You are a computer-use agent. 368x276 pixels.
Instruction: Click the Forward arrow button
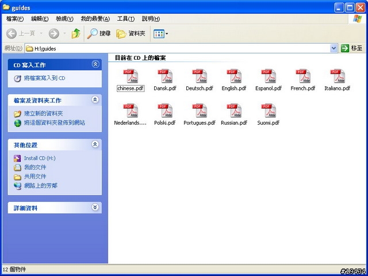click(x=53, y=33)
